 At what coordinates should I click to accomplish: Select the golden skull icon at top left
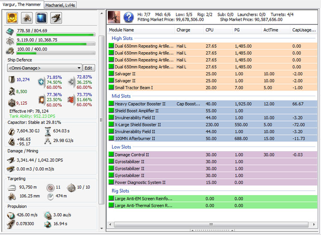(12, 18)
